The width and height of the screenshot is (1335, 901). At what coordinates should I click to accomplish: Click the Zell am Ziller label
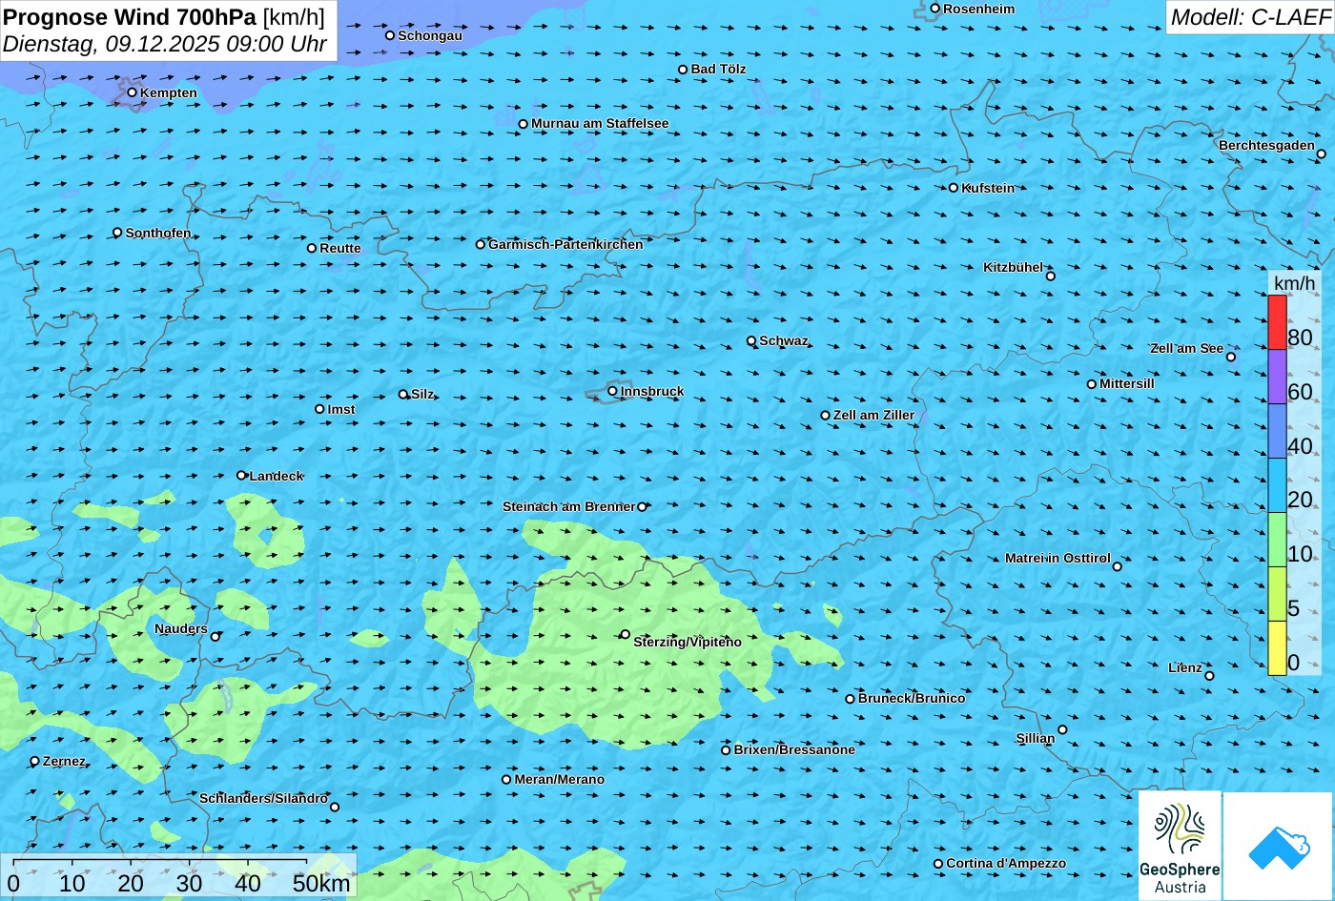click(x=873, y=415)
